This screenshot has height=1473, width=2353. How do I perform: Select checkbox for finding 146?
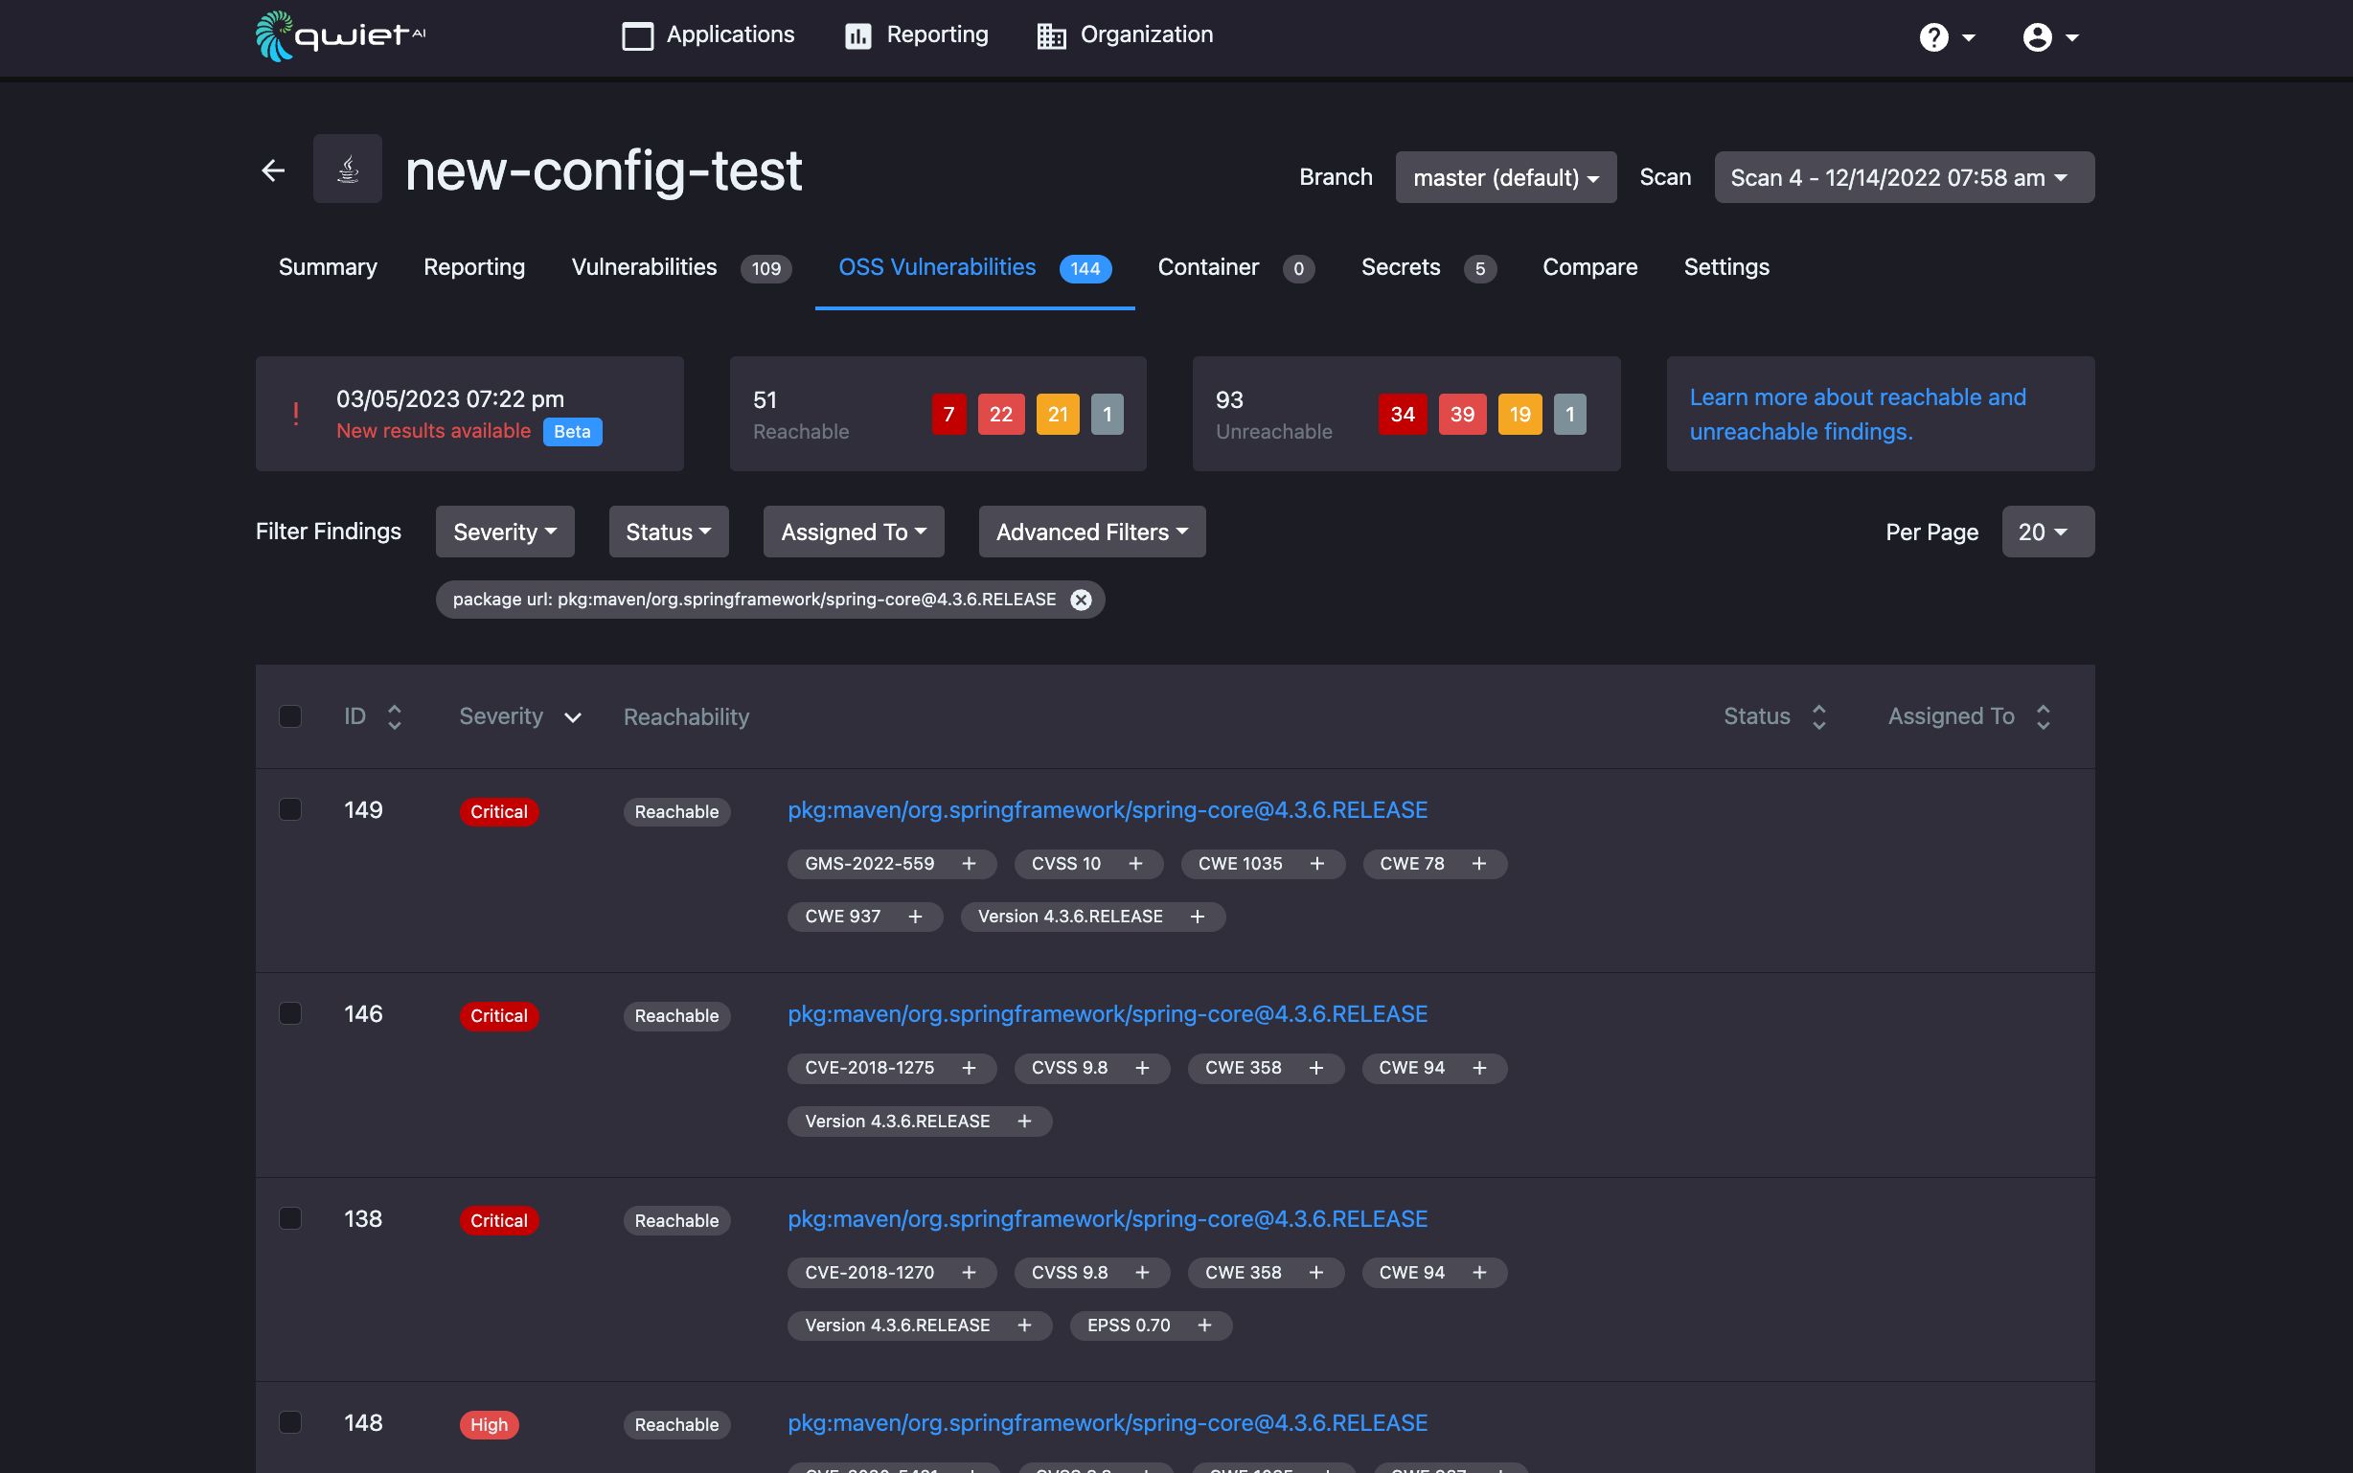289,1013
